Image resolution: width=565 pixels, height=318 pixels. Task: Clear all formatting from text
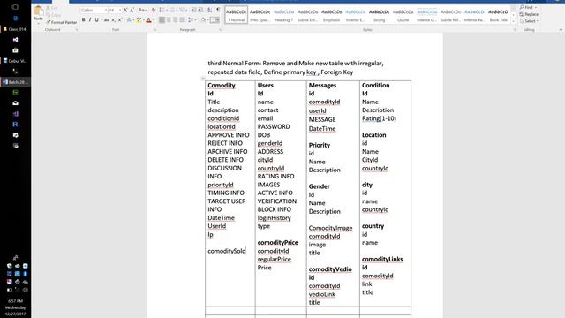(x=154, y=10)
